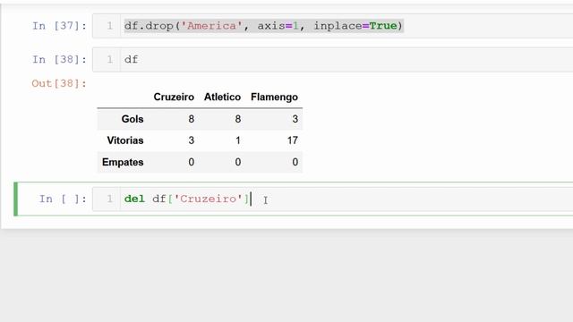Screen dimensions: 573x322
Task: Click the Gols row label
Action: point(133,119)
